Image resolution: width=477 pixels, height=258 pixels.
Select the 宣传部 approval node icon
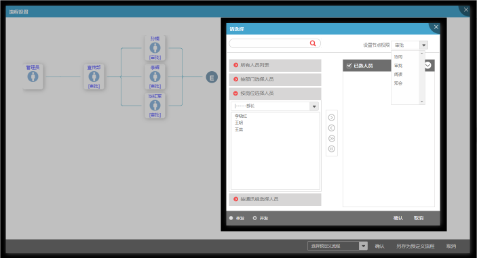point(94,77)
